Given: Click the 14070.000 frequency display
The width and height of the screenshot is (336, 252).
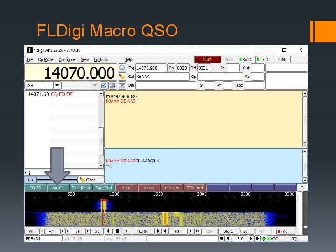Looking at the screenshot, I should (x=70, y=73).
